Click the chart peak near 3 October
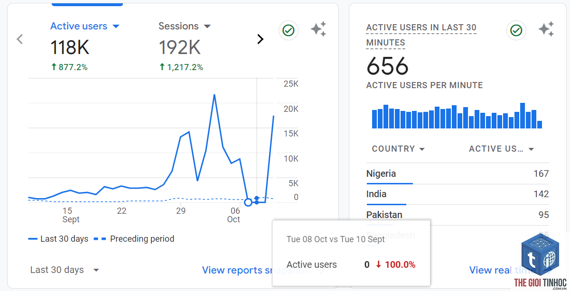 point(215,95)
